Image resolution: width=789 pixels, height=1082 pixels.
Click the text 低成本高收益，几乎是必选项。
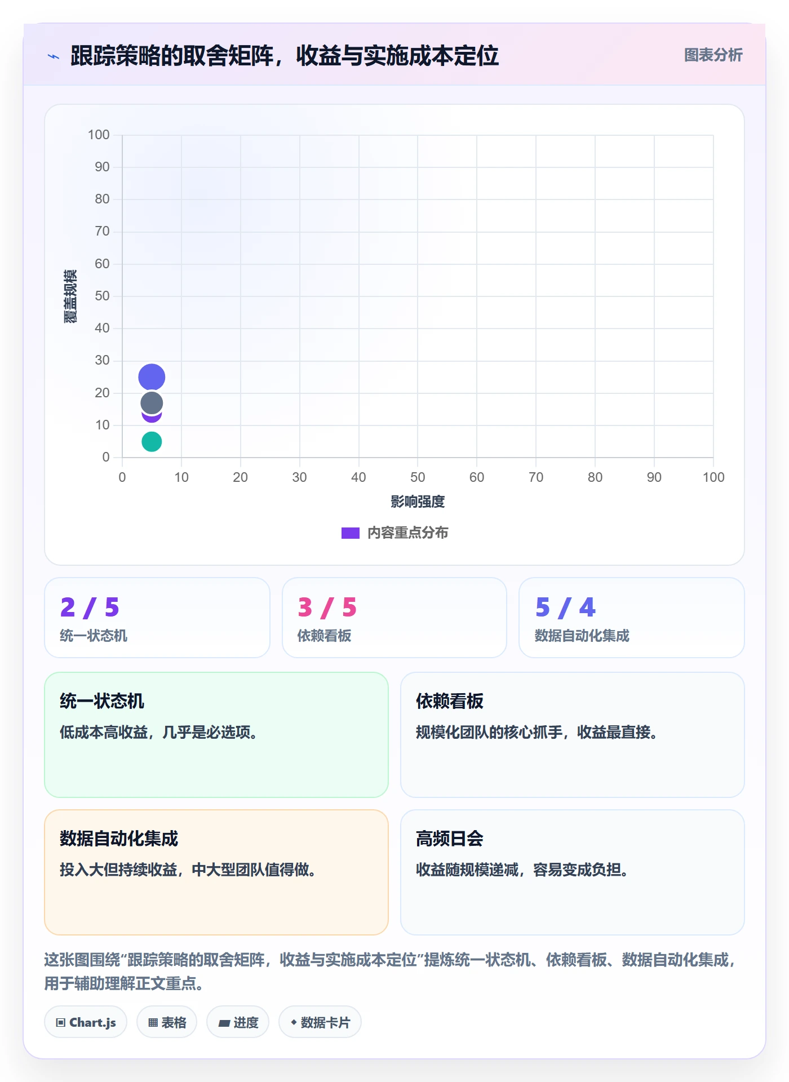click(x=159, y=732)
